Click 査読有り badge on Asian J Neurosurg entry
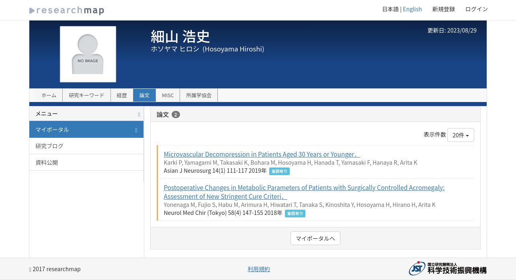Screen dimensions: 516x280 [x=279, y=171]
